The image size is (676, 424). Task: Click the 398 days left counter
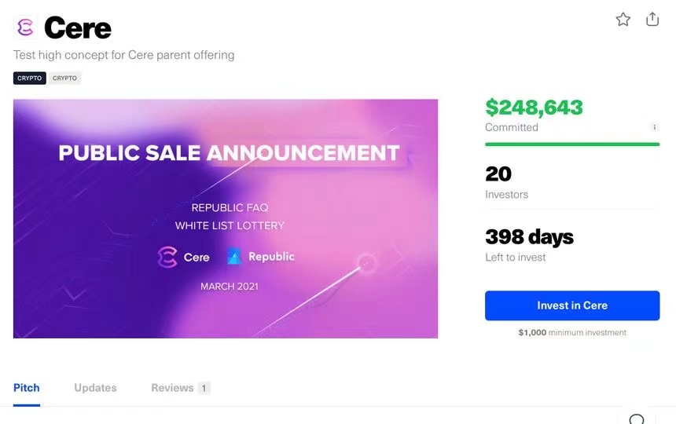coord(529,236)
